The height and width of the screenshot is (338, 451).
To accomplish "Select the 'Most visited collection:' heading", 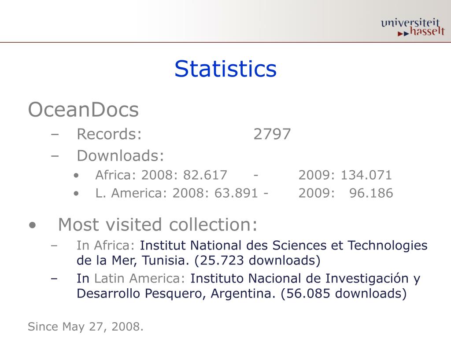I will (x=158, y=224).
